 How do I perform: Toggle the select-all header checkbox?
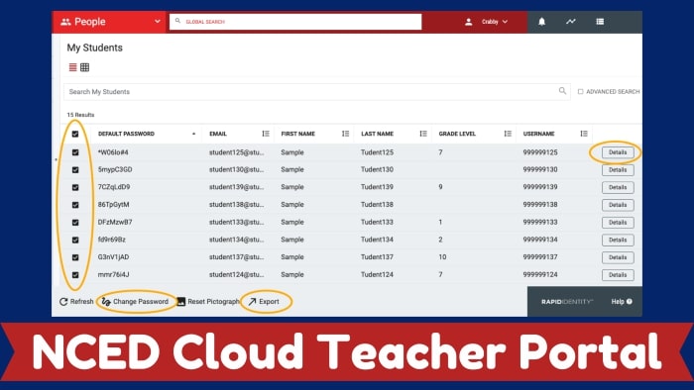click(x=75, y=134)
